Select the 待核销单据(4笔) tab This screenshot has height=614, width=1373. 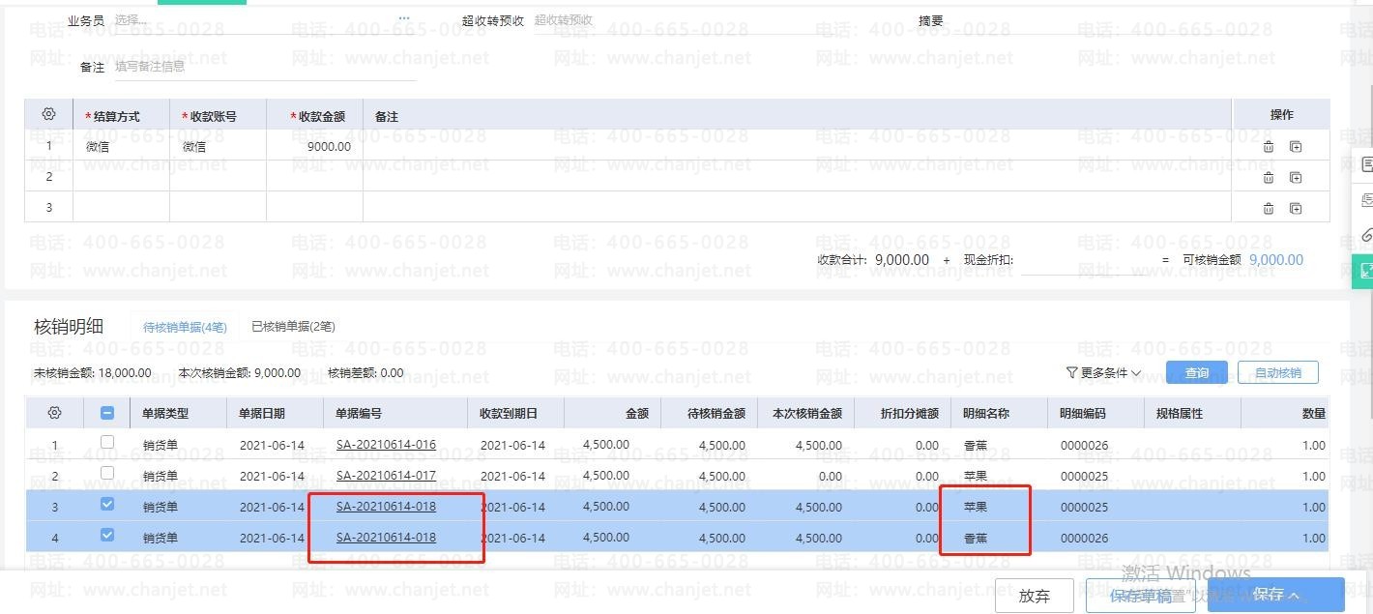pyautogui.click(x=185, y=327)
